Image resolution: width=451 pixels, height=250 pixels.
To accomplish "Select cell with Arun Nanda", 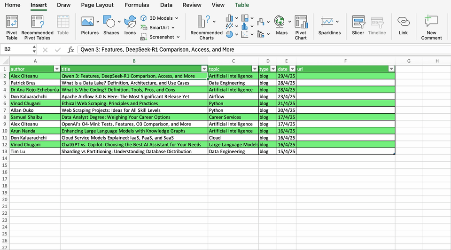I will tap(35, 131).
